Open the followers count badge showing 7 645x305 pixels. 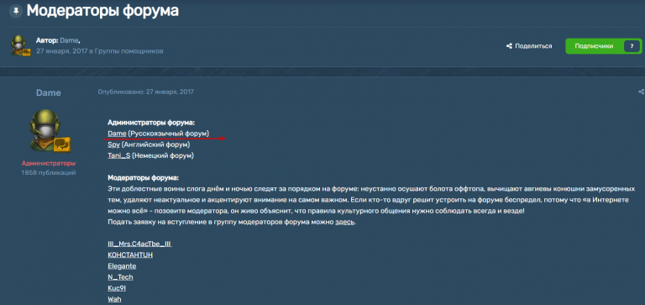(632, 46)
